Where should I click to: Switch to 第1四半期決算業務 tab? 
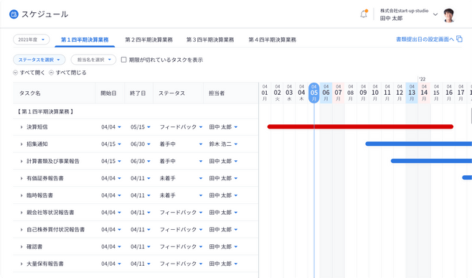85,40
